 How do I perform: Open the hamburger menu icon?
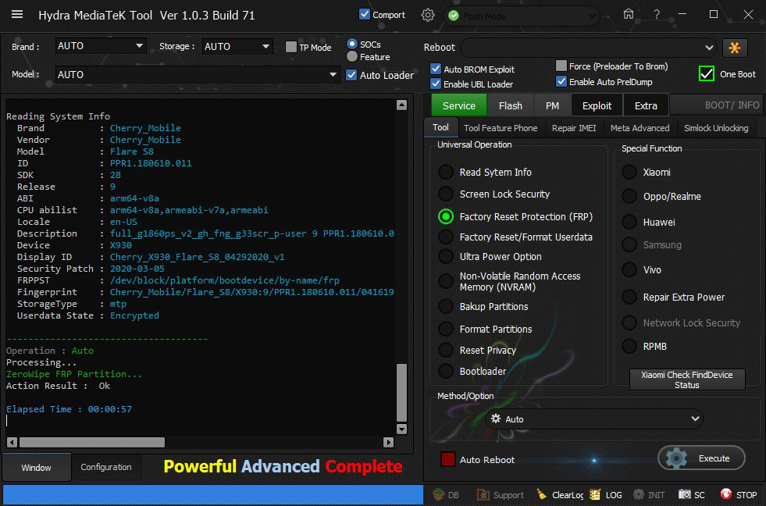pyautogui.click(x=17, y=14)
